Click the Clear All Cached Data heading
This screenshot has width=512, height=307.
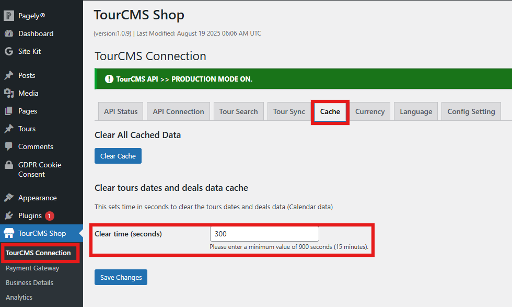[137, 135]
